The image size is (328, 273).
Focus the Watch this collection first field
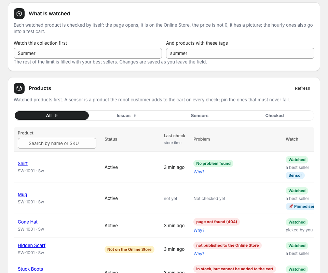[x=88, y=53]
